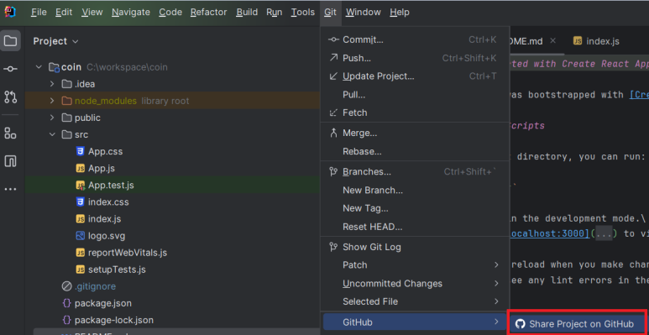649x335 pixels.
Task: Expand the node_modules folder
Action: [52, 101]
